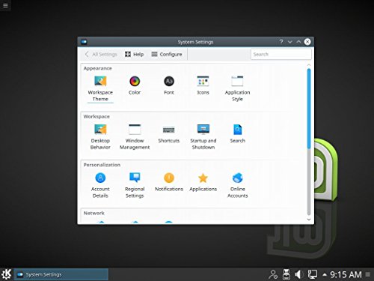
Task: Expand hidden system tray icons
Action: point(325,275)
